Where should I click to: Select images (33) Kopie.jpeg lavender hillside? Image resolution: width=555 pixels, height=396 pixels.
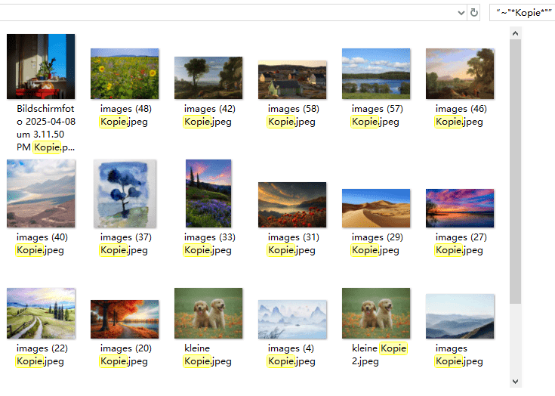[208, 193]
